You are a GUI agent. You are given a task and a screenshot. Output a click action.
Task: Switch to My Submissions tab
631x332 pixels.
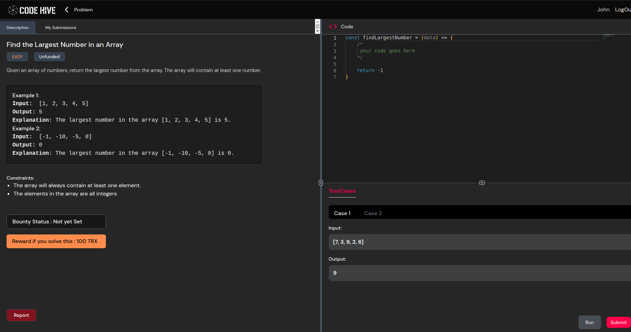pos(61,28)
